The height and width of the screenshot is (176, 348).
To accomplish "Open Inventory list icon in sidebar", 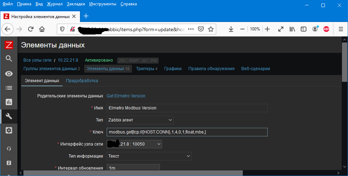I will 9,88.
